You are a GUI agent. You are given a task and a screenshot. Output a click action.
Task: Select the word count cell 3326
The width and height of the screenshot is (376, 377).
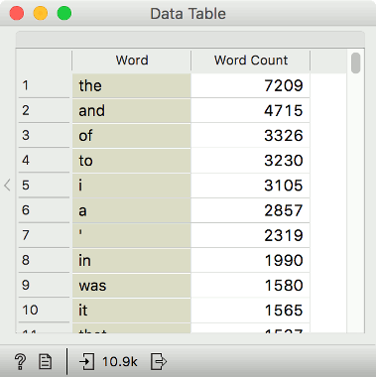(x=251, y=136)
